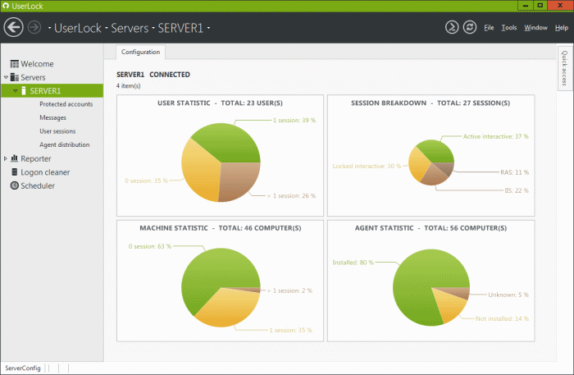Click the '> 1 session: 2 %' label
The height and width of the screenshot is (375, 574).
pyautogui.click(x=289, y=290)
